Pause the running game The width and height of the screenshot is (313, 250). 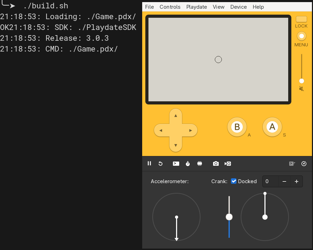coord(149,164)
